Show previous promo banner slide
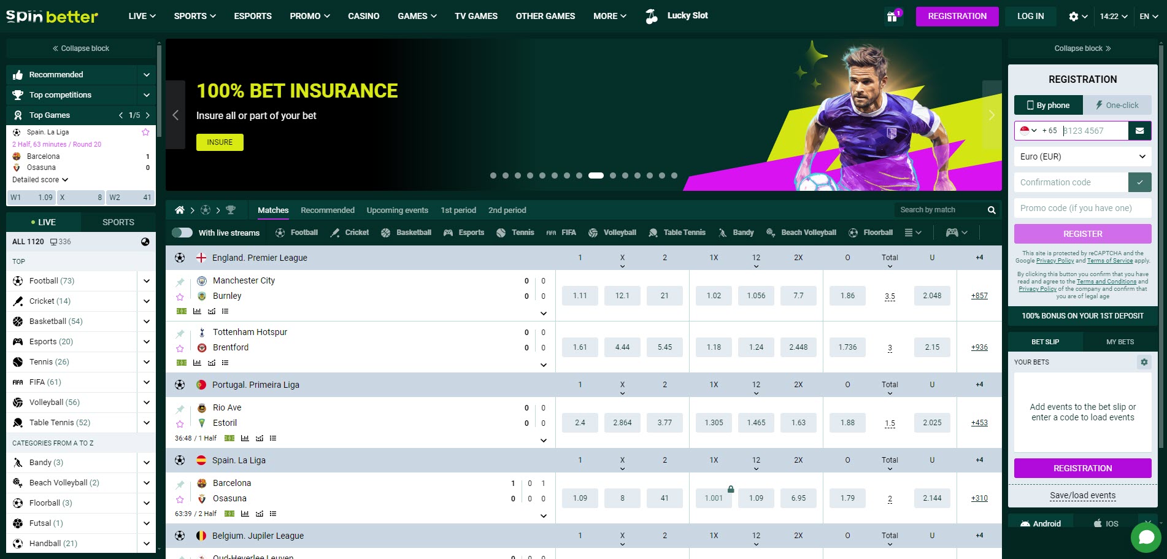Image resolution: width=1167 pixels, height=559 pixels. point(175,115)
